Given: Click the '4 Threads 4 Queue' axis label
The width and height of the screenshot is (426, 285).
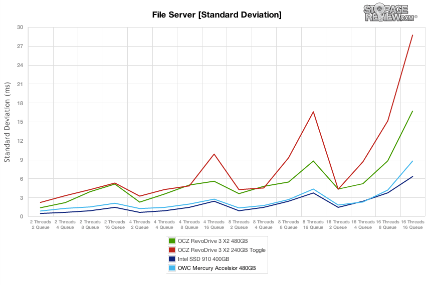Looking at the screenshot, I should click(164, 225).
